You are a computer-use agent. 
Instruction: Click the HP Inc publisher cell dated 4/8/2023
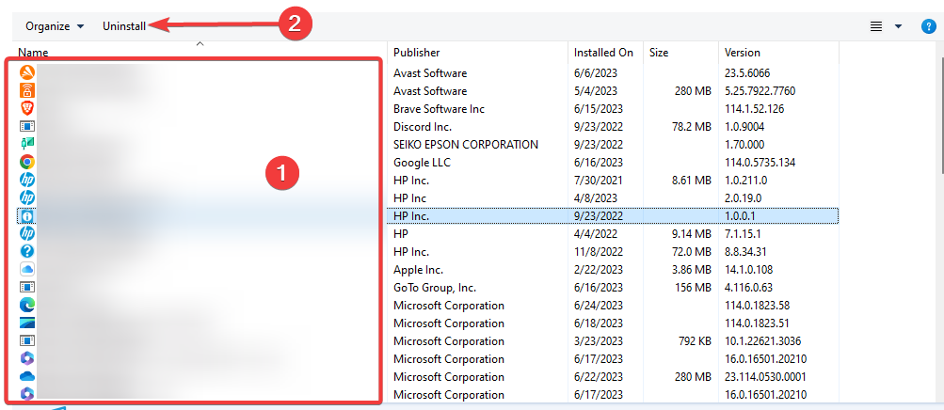(x=409, y=197)
